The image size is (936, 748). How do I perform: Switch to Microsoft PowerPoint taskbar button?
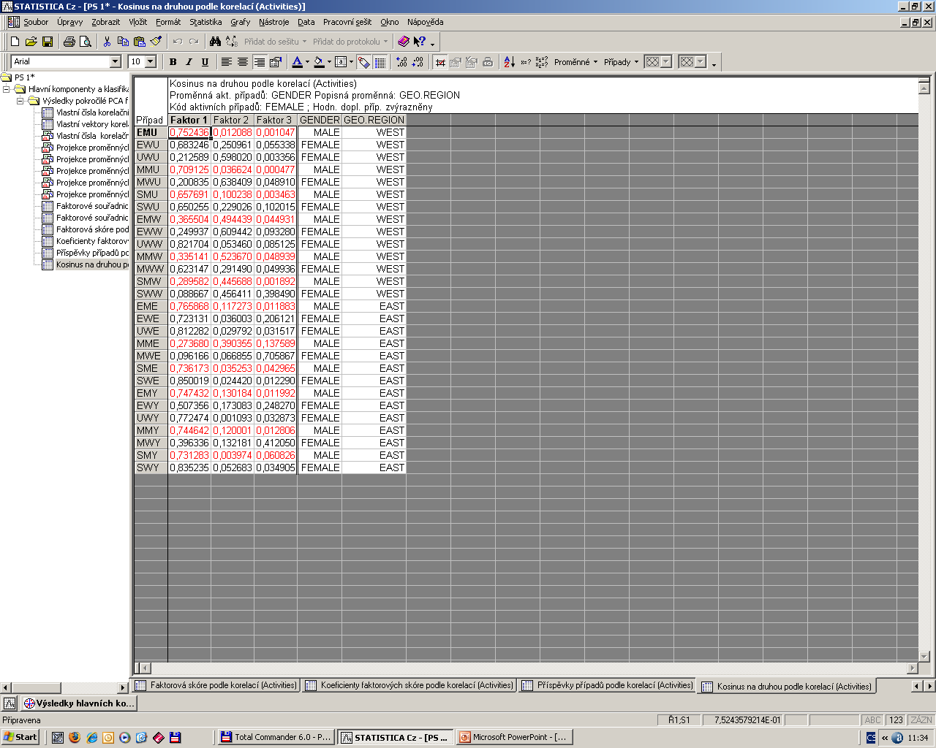pos(514,737)
